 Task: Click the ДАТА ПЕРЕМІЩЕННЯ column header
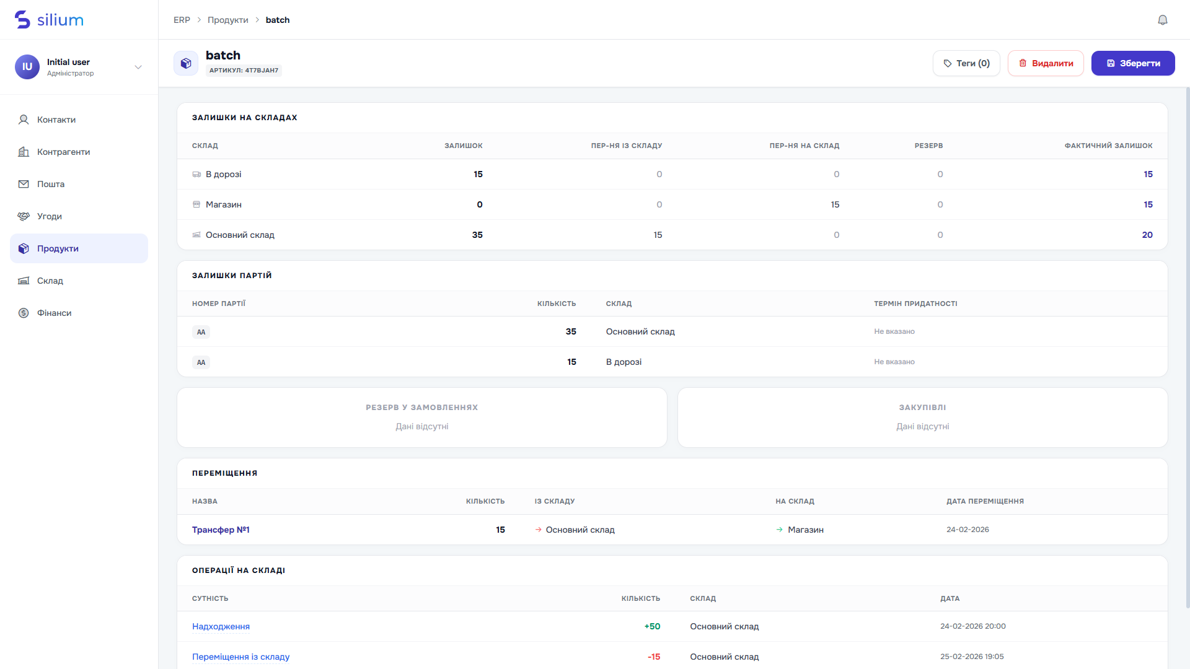pyautogui.click(x=985, y=501)
